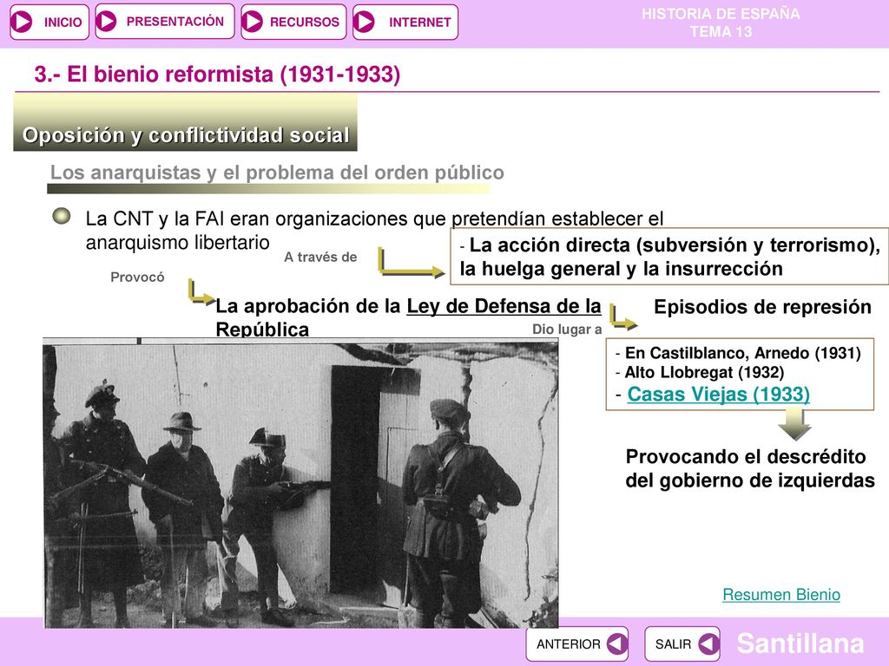This screenshot has height=666, width=889.
Task: Click box La acción directa (subversión y terrorismo)
Action: [669, 257]
